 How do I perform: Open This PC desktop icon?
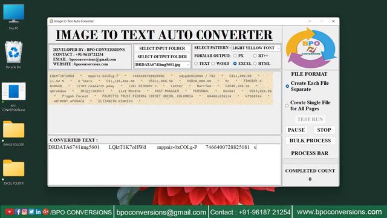click(x=13, y=17)
